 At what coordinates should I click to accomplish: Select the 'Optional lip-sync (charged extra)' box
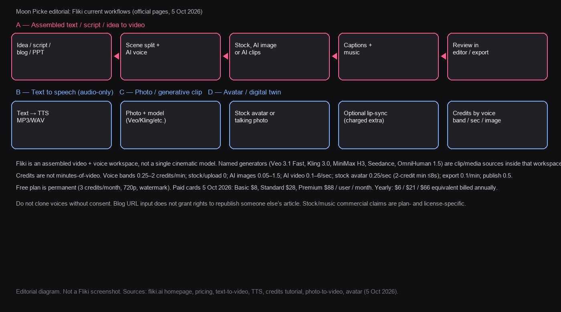tap(388, 125)
